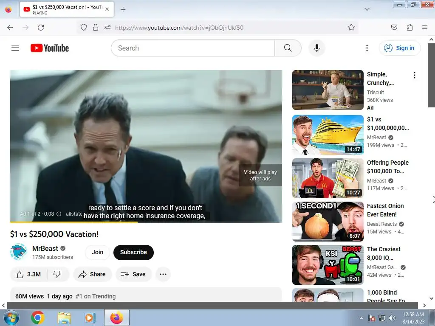This screenshot has width=435, height=326.
Task: Open Firefox tracking protection shield
Action: tap(84, 27)
